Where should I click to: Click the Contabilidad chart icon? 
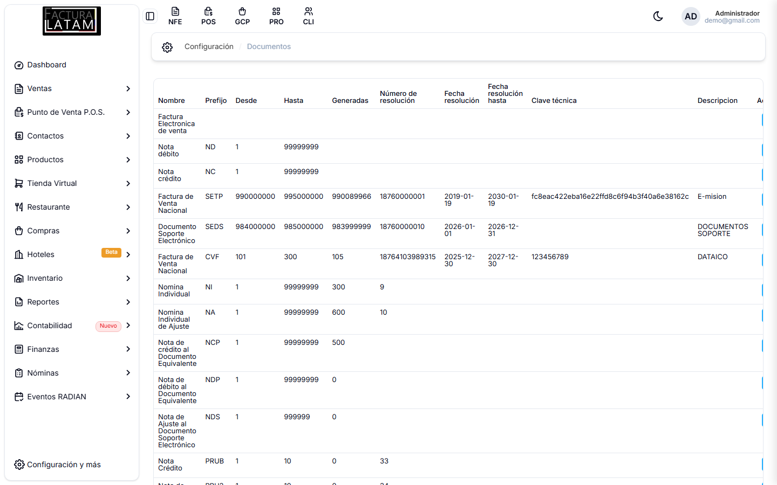point(19,326)
